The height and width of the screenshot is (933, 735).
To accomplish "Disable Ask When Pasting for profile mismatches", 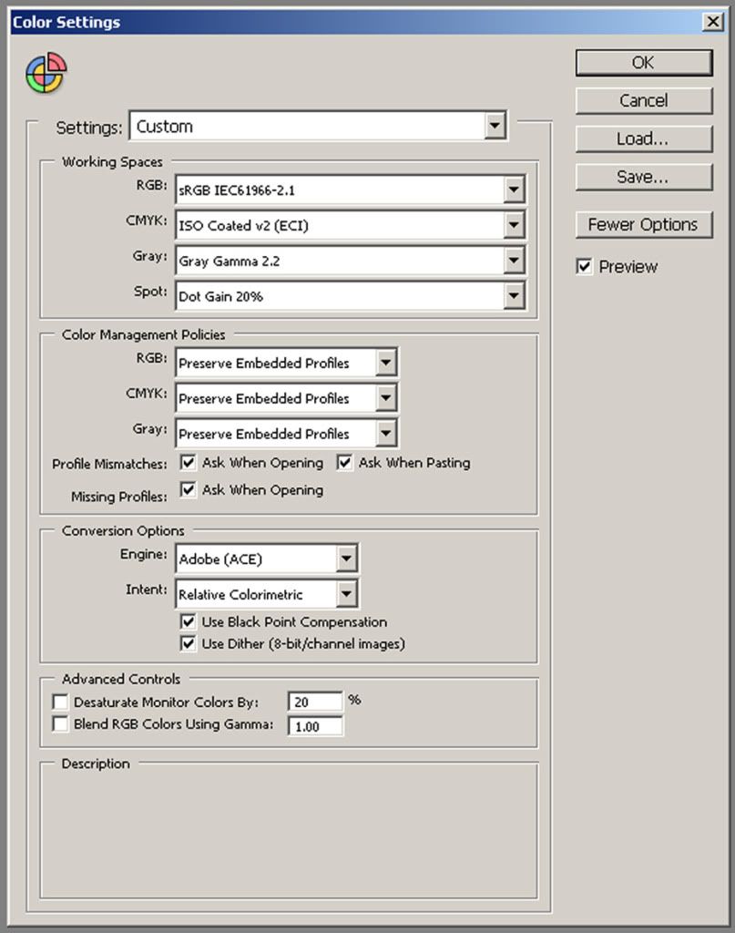I will point(344,463).
